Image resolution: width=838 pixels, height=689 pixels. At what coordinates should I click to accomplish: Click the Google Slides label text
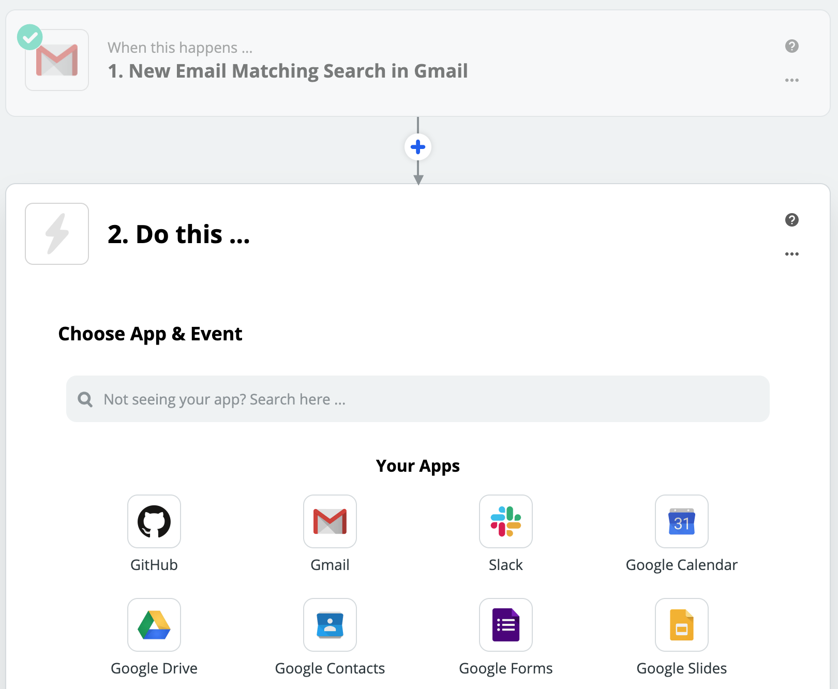tap(682, 668)
